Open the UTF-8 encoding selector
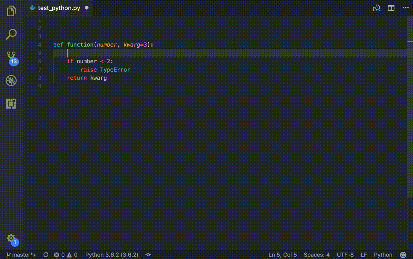Viewport: 413px width, 259px height. pyautogui.click(x=346, y=255)
